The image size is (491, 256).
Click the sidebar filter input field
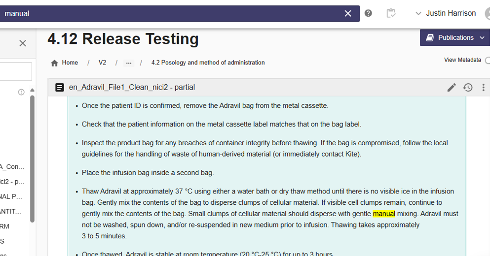click(15, 71)
